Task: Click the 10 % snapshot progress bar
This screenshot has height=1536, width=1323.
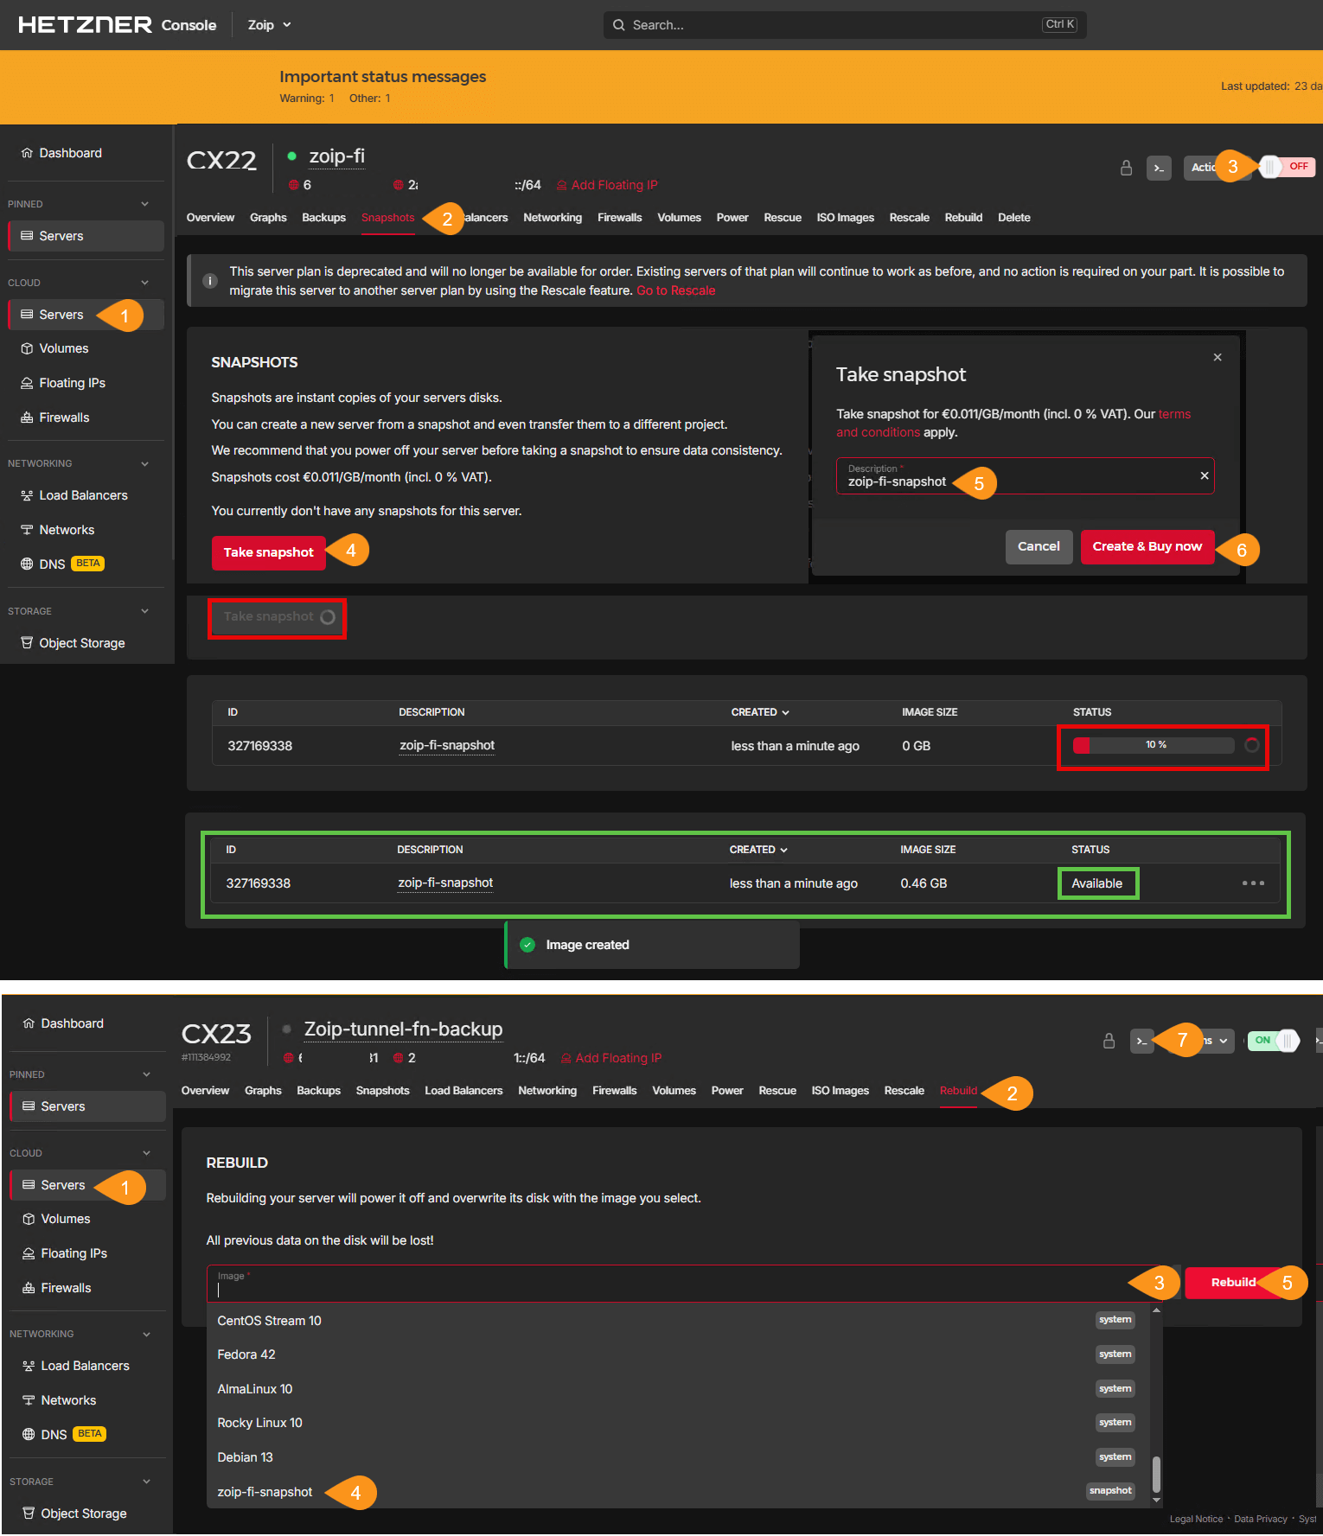Action: [x=1154, y=745]
